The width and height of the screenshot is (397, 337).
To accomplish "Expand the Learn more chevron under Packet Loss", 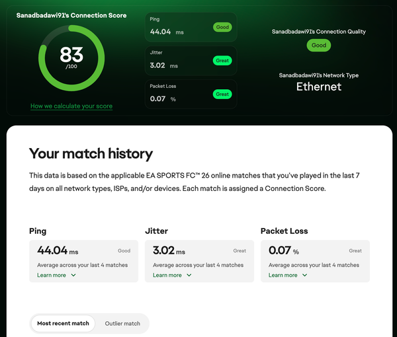I will click(305, 276).
